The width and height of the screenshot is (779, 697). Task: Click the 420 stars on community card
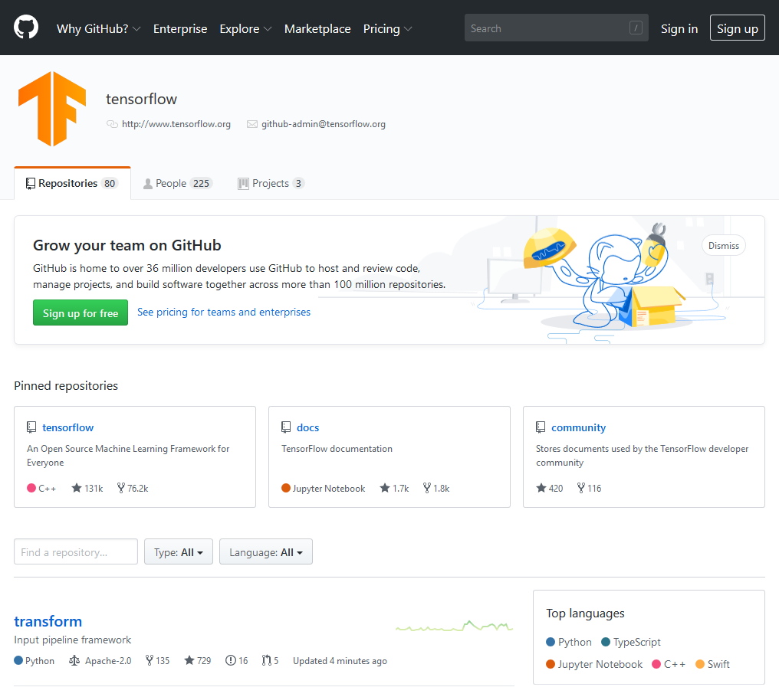(x=550, y=488)
